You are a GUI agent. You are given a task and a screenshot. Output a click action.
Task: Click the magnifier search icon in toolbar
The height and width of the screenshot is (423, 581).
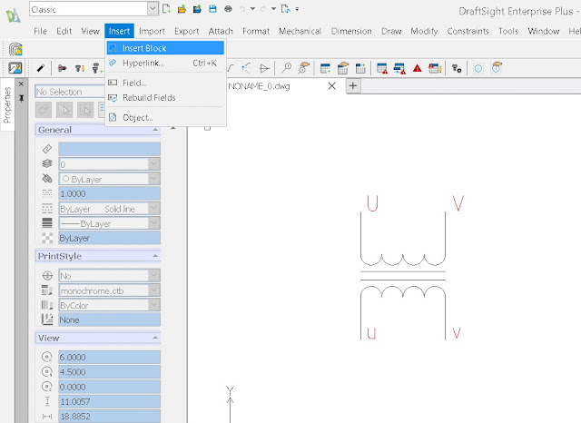click(x=287, y=68)
